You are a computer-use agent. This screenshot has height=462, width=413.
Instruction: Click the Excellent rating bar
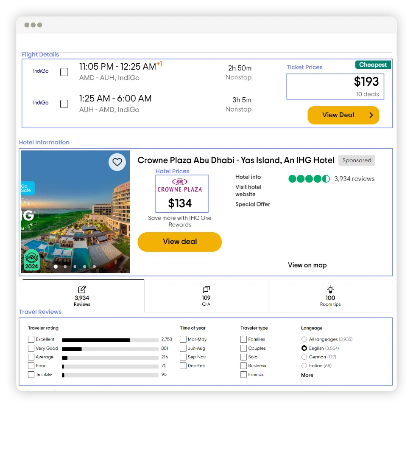(110, 340)
